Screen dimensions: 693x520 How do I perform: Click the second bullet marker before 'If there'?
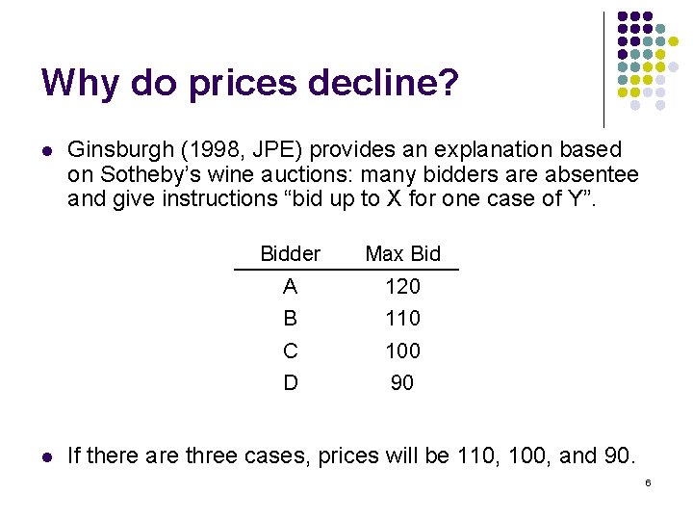[45, 455]
